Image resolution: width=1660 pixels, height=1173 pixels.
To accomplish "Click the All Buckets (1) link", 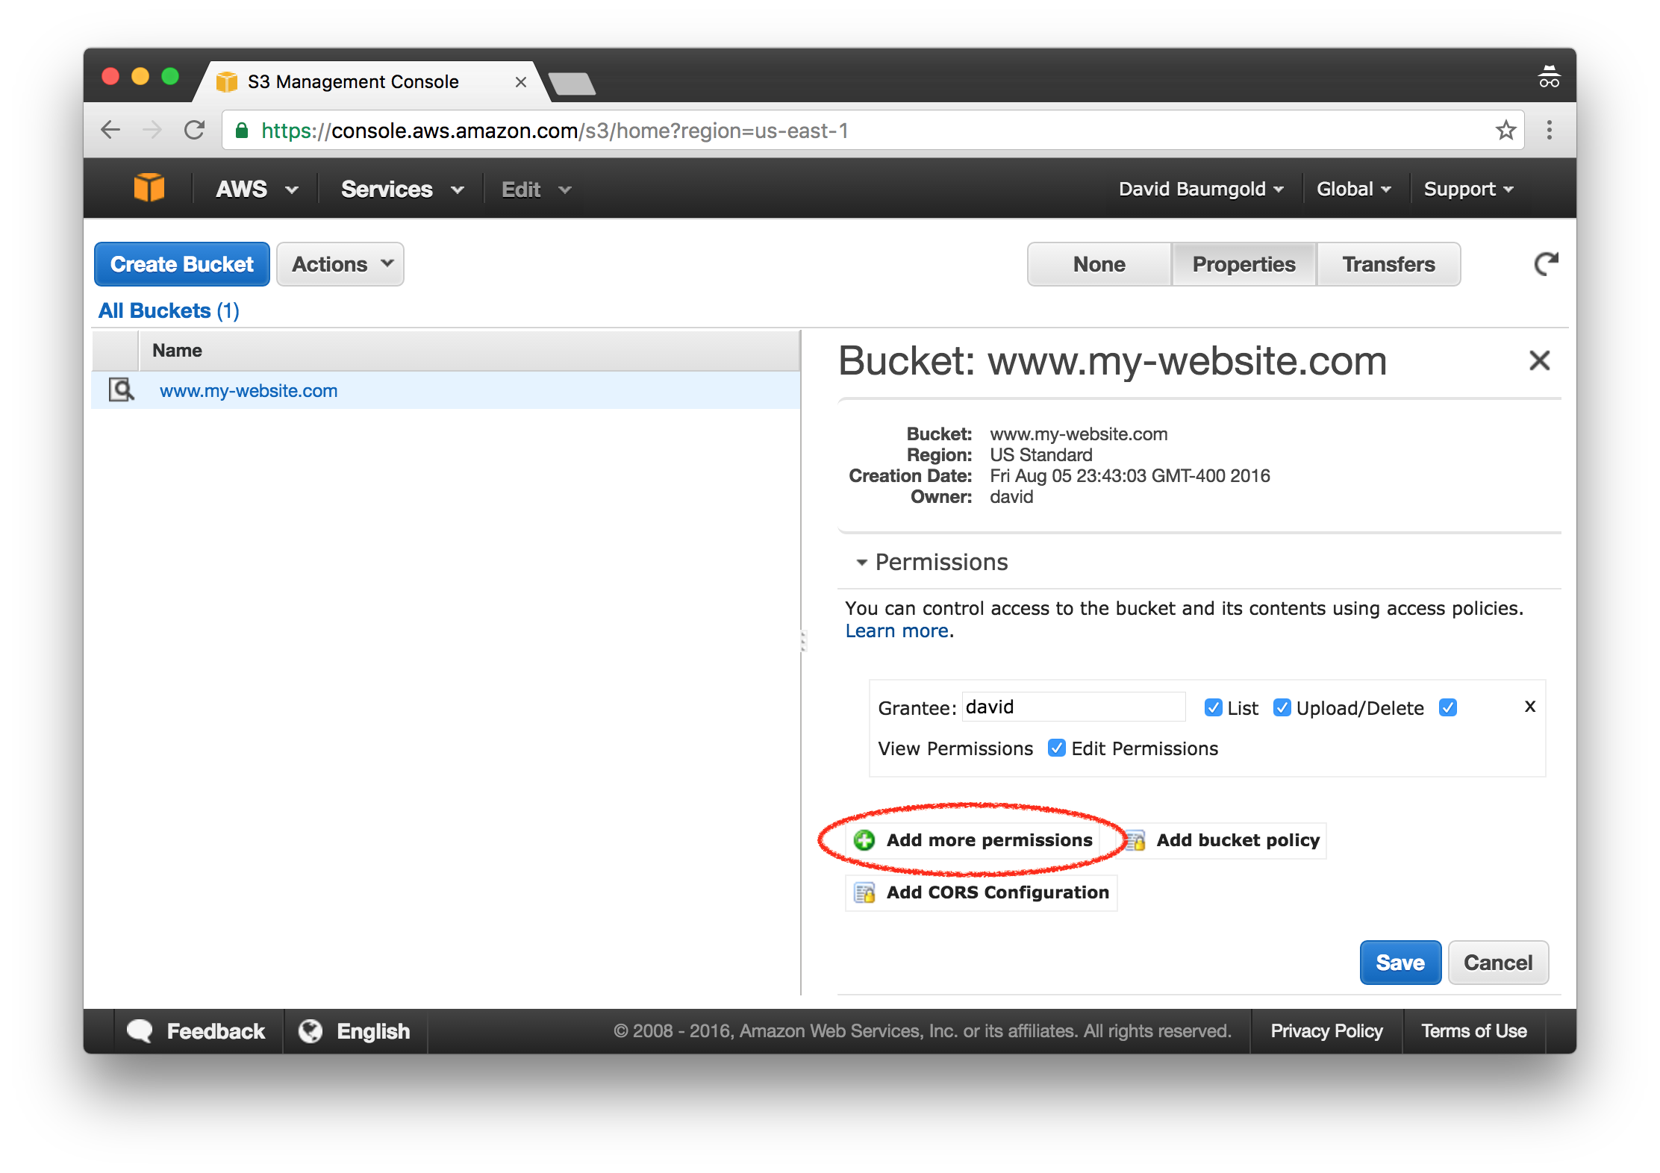I will [169, 310].
